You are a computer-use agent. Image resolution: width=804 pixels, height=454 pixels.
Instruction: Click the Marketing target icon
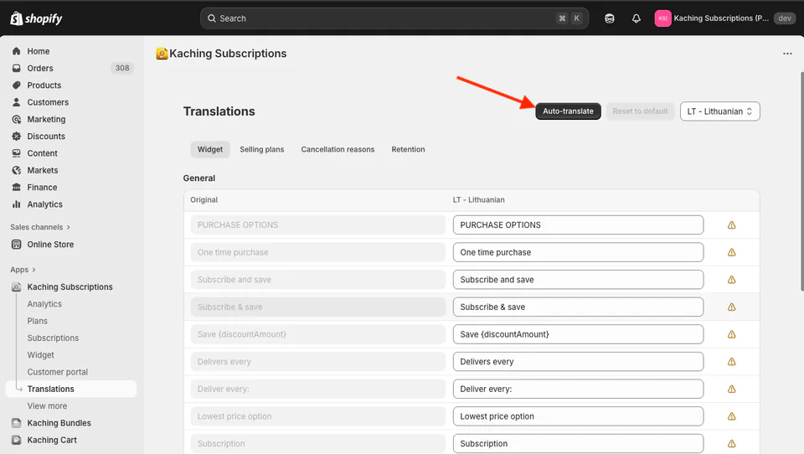coord(17,119)
